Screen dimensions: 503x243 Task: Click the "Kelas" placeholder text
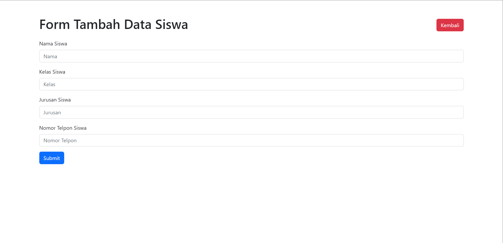[x=49, y=84]
